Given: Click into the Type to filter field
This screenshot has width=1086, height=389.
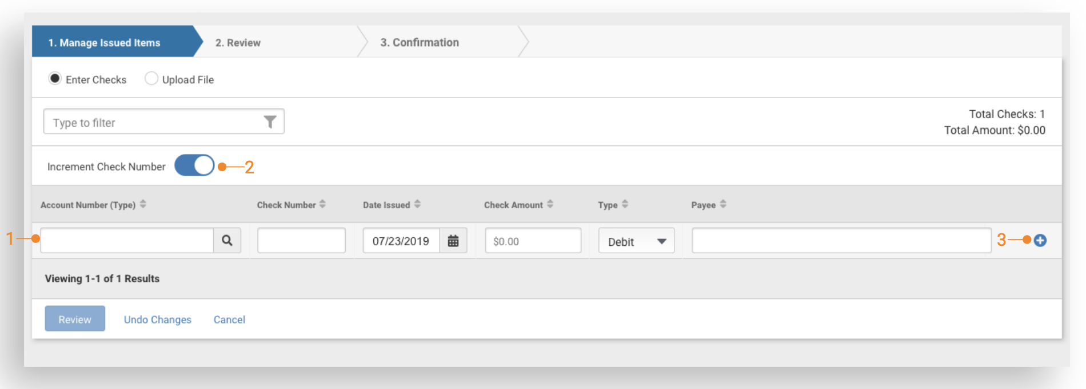Looking at the screenshot, I should (x=151, y=122).
